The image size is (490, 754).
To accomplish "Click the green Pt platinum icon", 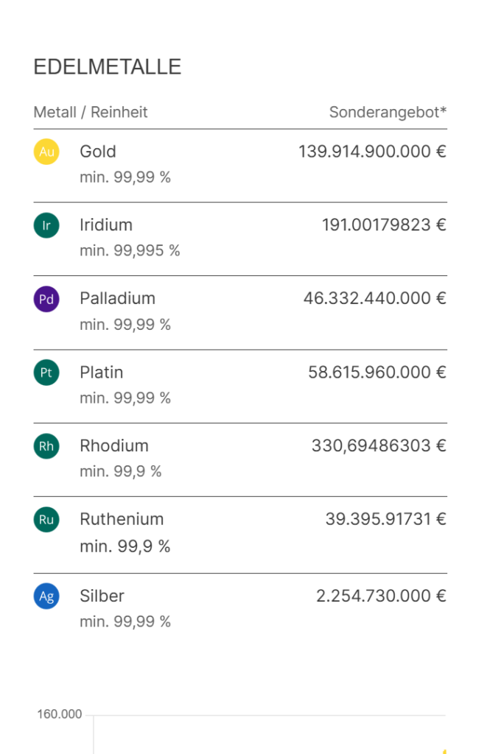I will pos(46,373).
